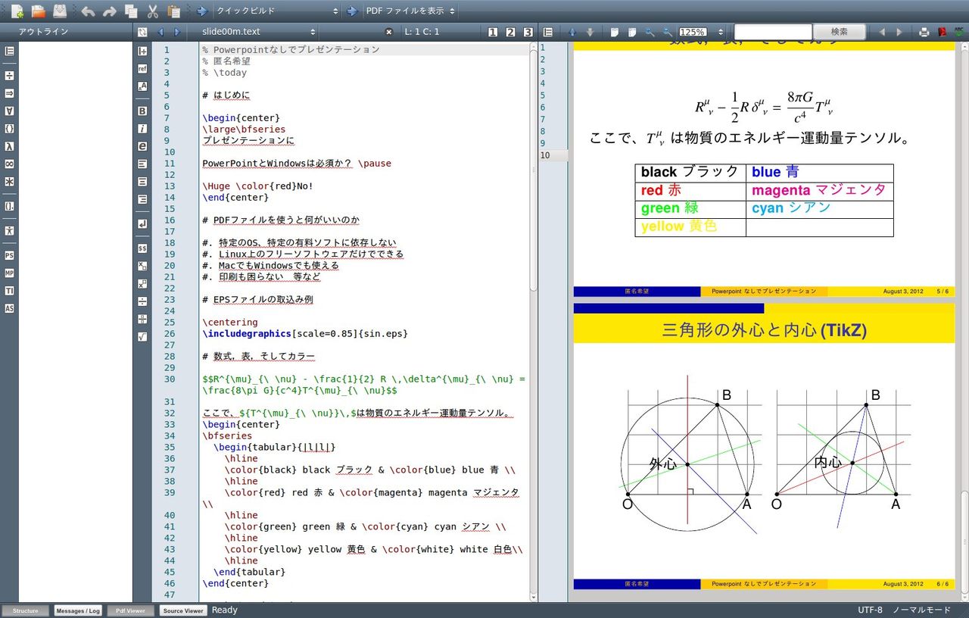Click the Bold formatting icon
The height and width of the screenshot is (618, 969).
[x=142, y=111]
